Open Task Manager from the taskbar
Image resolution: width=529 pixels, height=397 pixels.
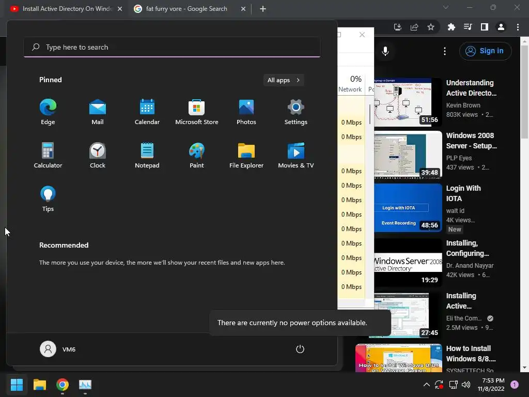85,385
